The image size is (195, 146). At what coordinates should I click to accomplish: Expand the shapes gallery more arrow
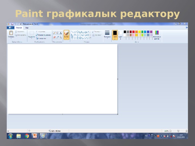[91, 38]
